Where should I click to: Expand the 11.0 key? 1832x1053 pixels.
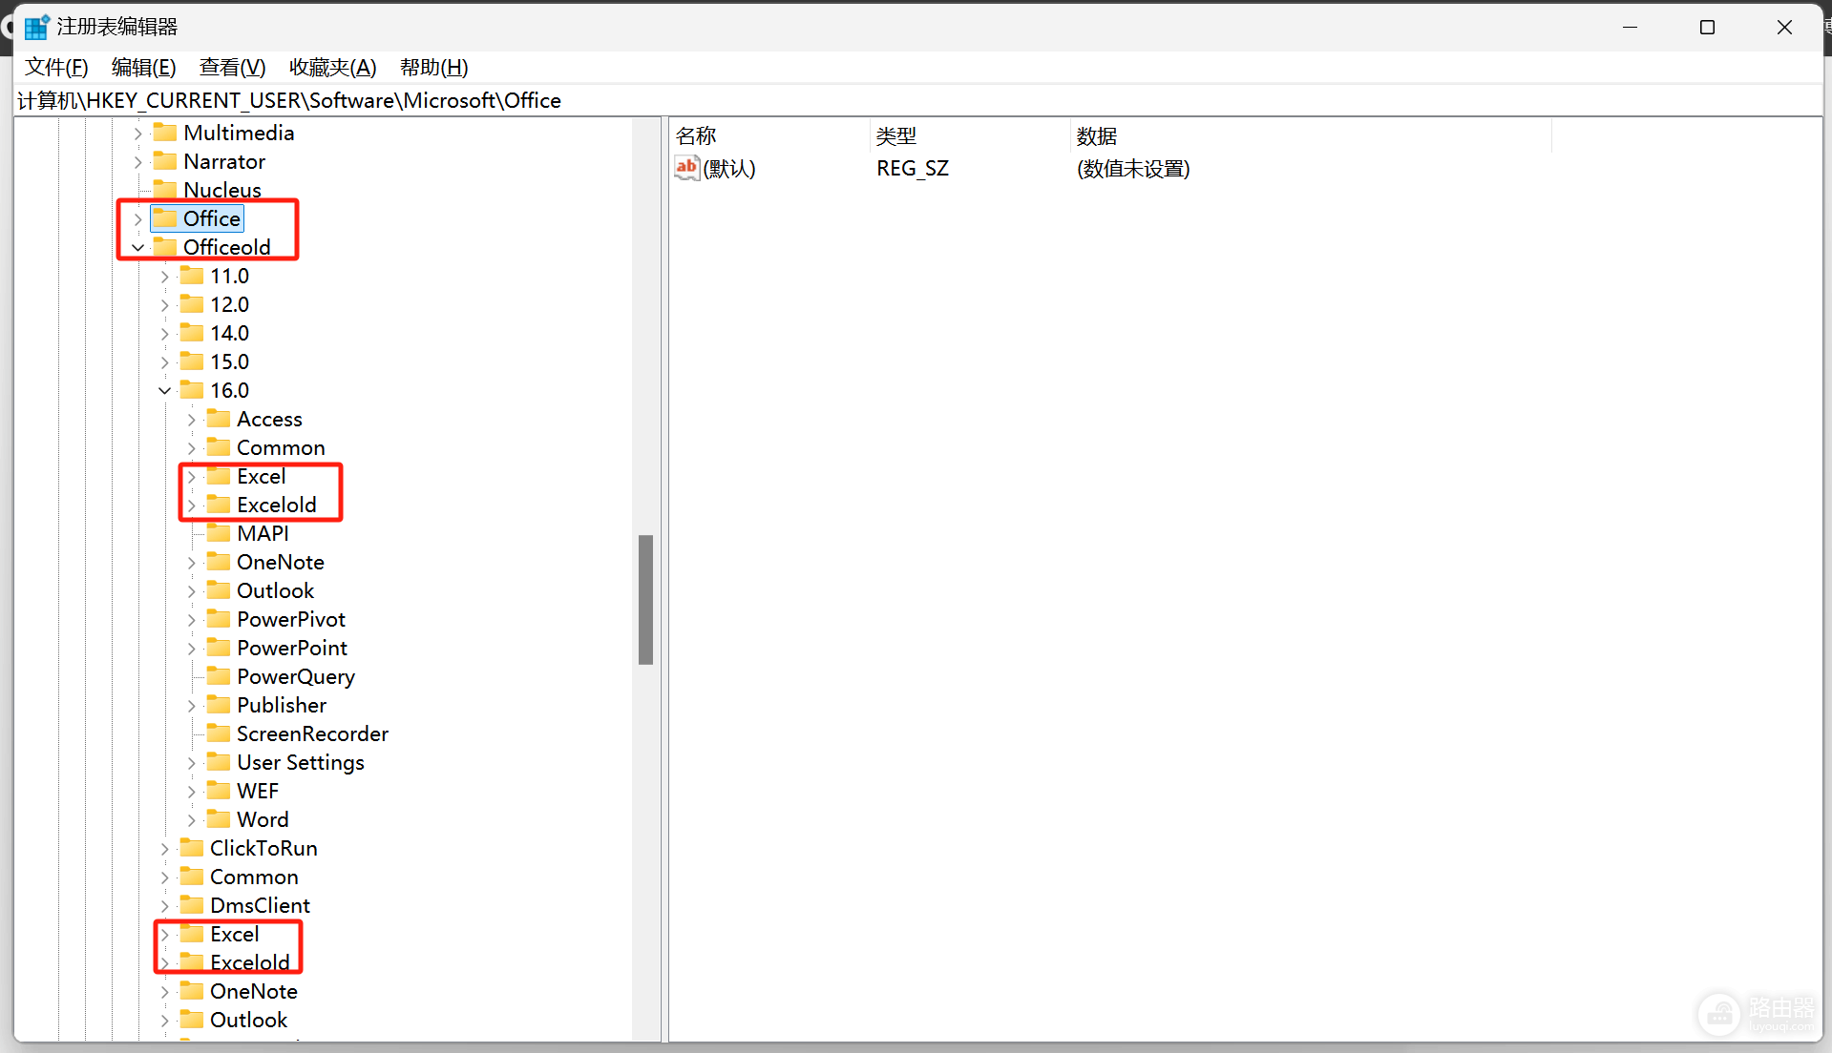tap(165, 277)
